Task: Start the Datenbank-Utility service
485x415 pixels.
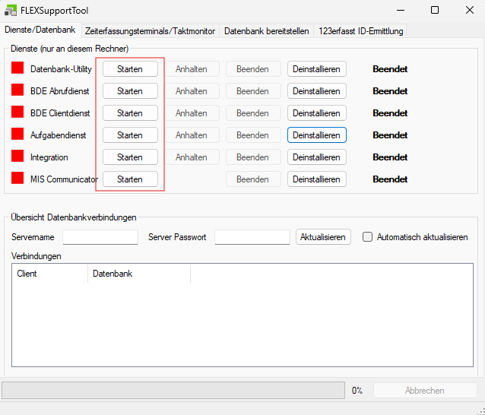Action: pos(130,68)
